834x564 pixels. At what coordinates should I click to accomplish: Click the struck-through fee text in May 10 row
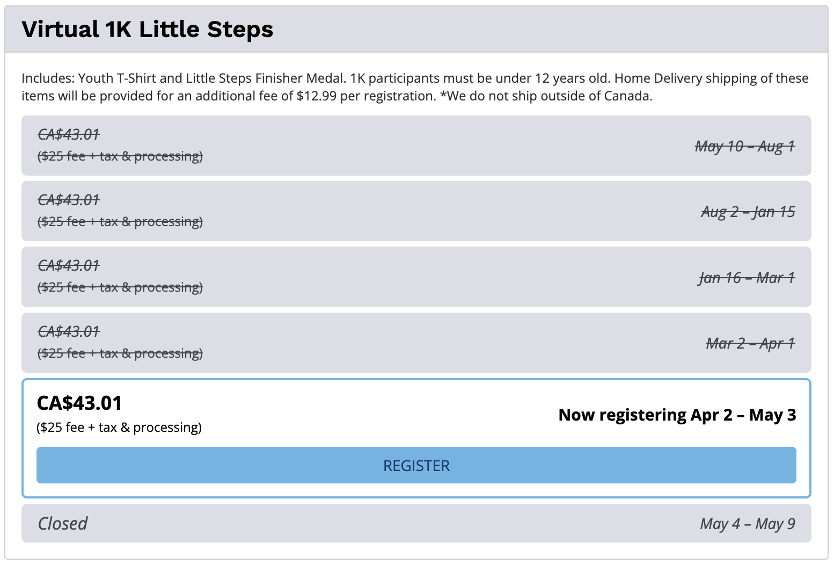coord(120,156)
